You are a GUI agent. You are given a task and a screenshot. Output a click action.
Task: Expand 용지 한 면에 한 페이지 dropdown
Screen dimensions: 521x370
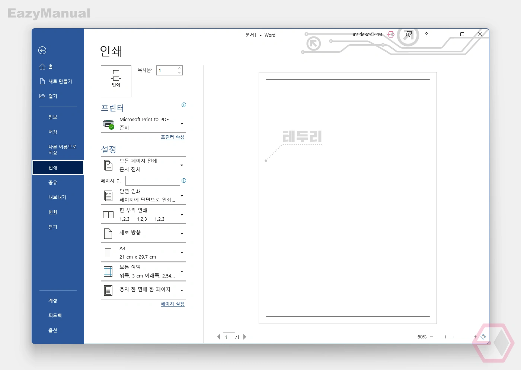coord(143,291)
